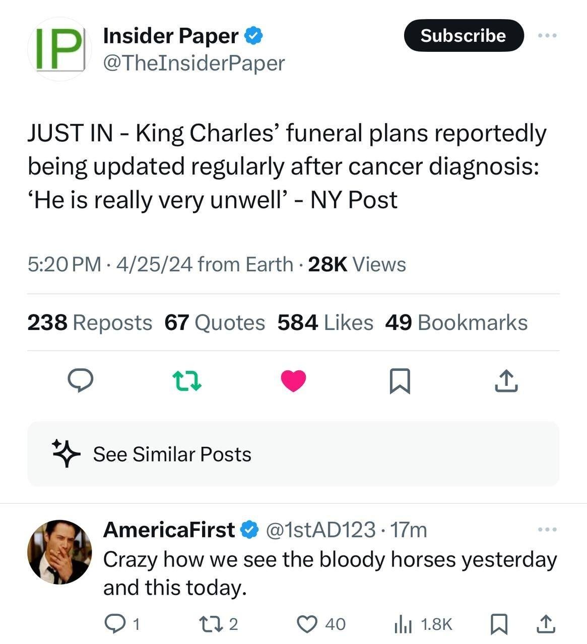Share AmericaFirst's reply
The image size is (587, 644).
[546, 624]
